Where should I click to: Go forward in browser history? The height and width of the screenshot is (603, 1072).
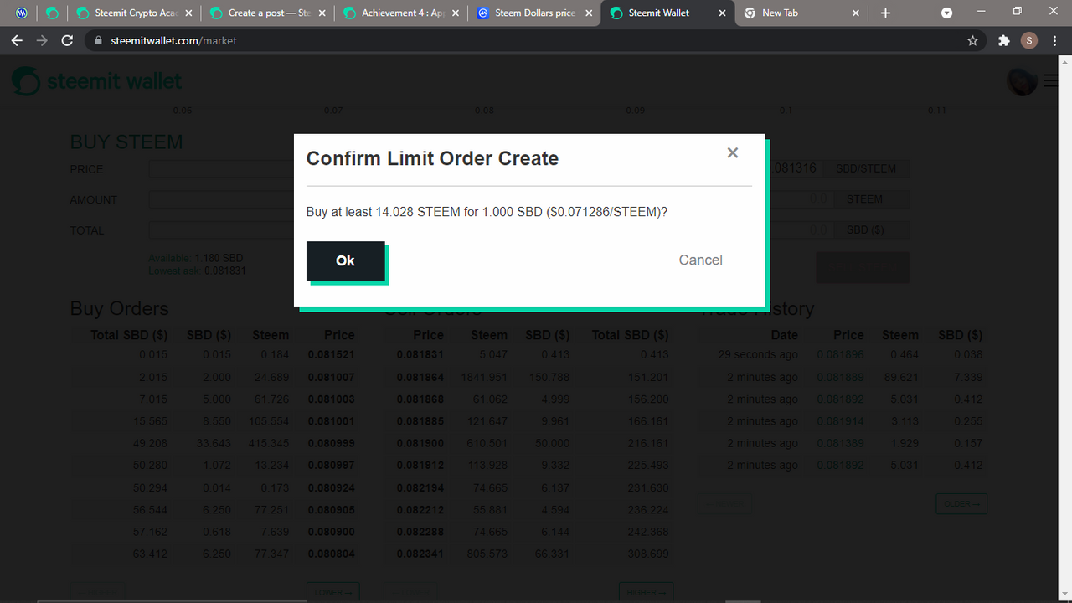(x=42, y=40)
